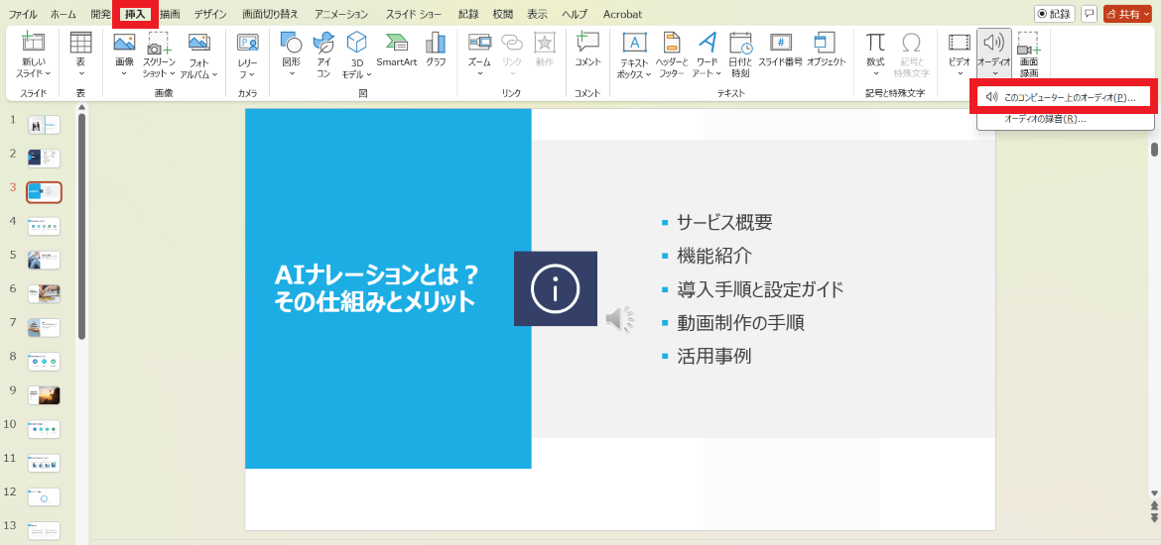Expand the New Slide dropdown arrow

click(49, 74)
